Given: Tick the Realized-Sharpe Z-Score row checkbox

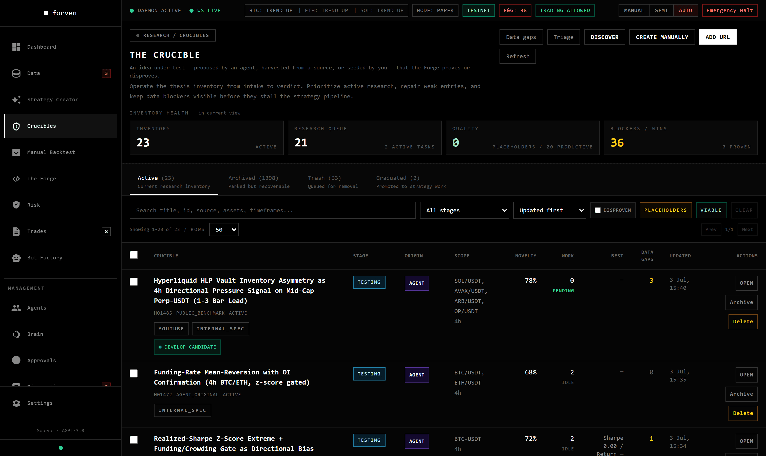Looking at the screenshot, I should point(134,440).
